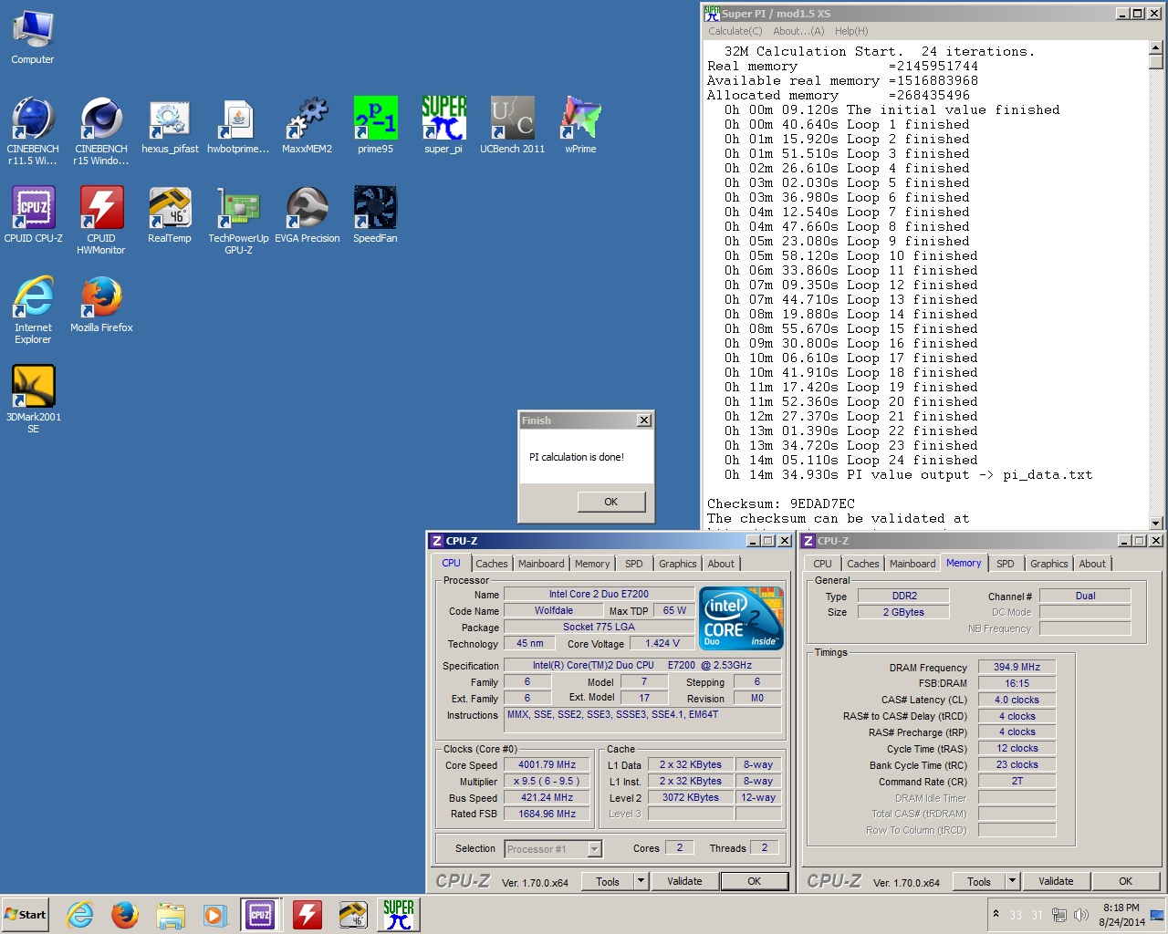This screenshot has height=934, width=1168.
Task: Click Core Speed value 4001.79 MHz
Action: (547, 765)
